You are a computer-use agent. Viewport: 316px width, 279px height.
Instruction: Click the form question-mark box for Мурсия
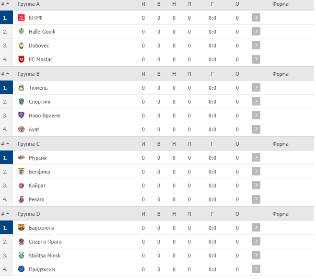(256, 158)
